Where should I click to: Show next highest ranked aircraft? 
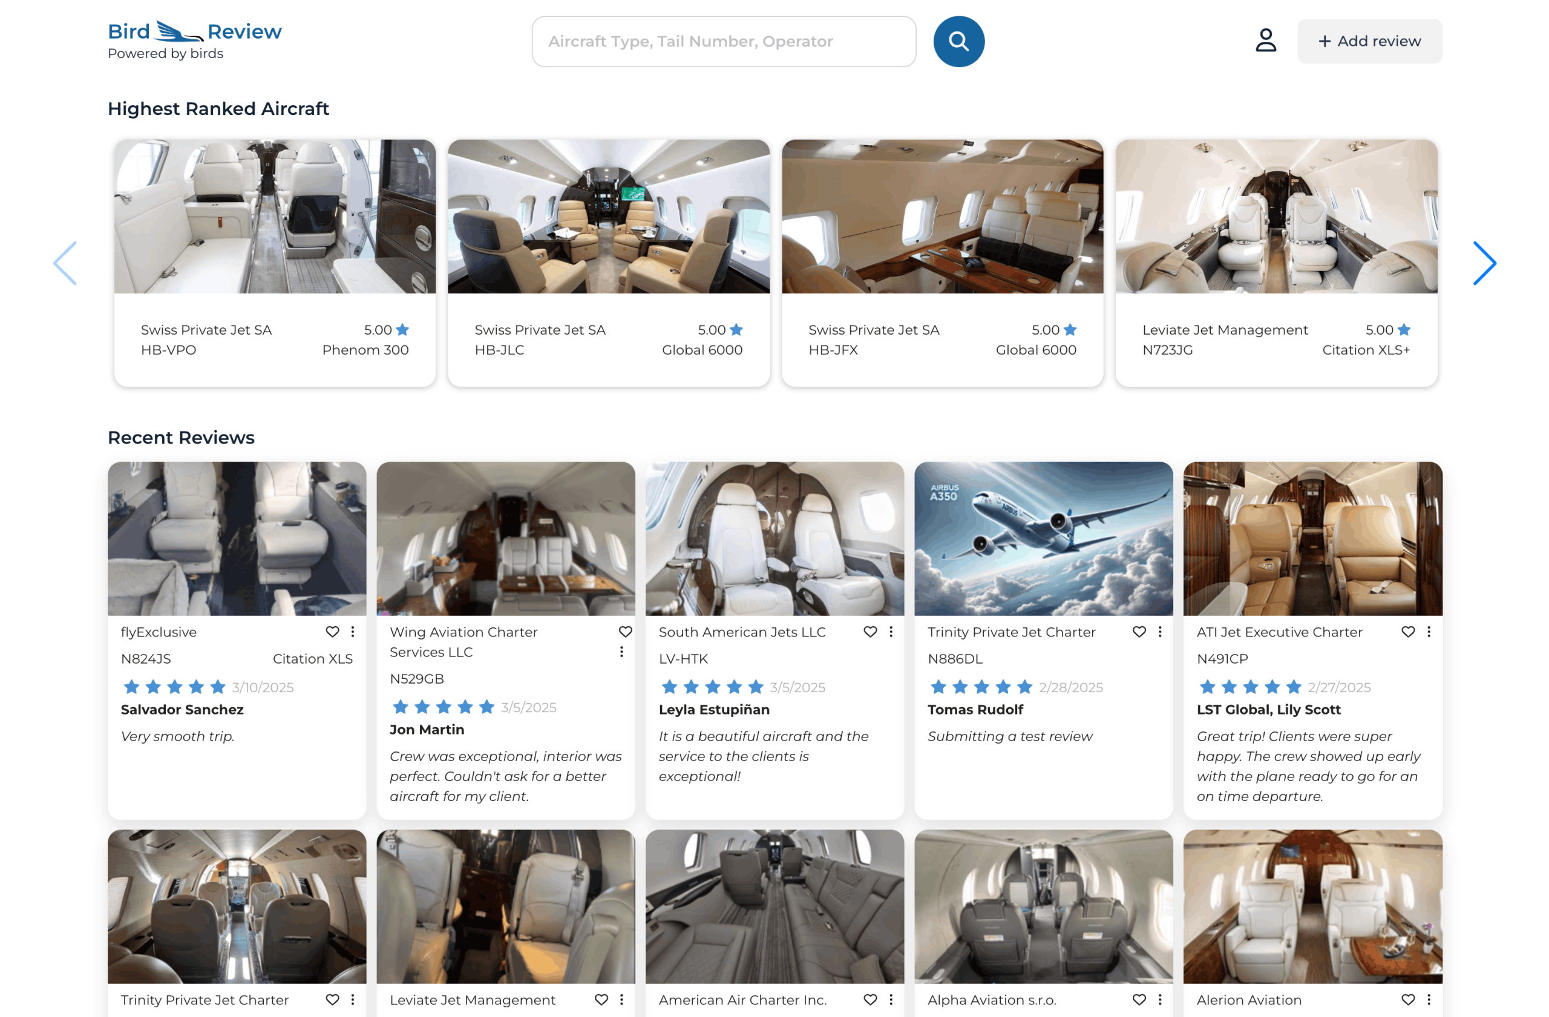click(1484, 263)
